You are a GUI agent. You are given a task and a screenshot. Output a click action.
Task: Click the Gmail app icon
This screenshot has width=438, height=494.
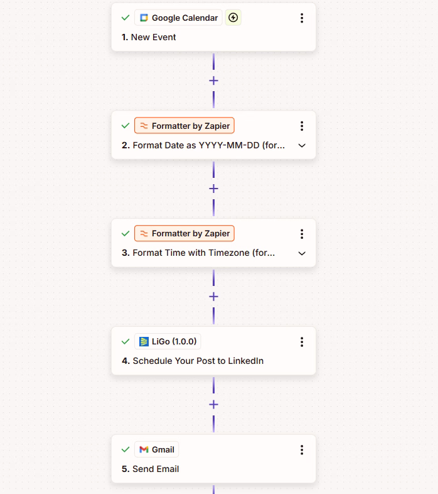click(x=144, y=449)
